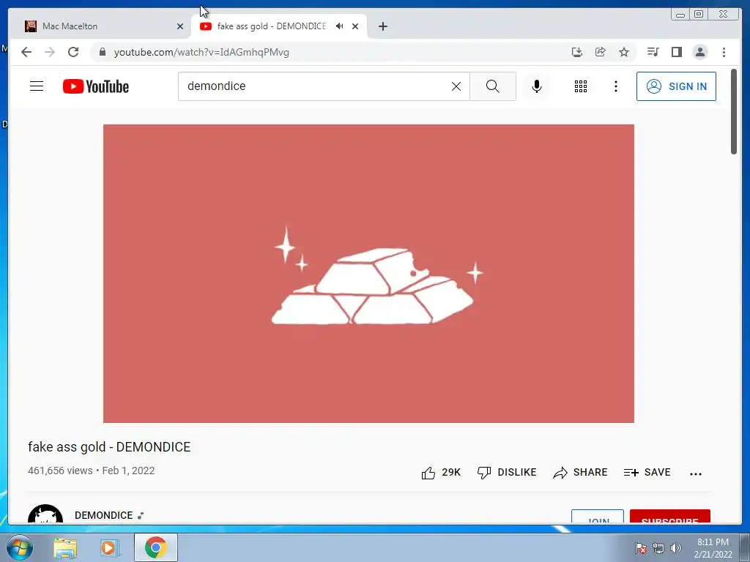Viewport: 750px width, 562px height.
Task: Share this page icon in address bar
Action: [x=601, y=52]
